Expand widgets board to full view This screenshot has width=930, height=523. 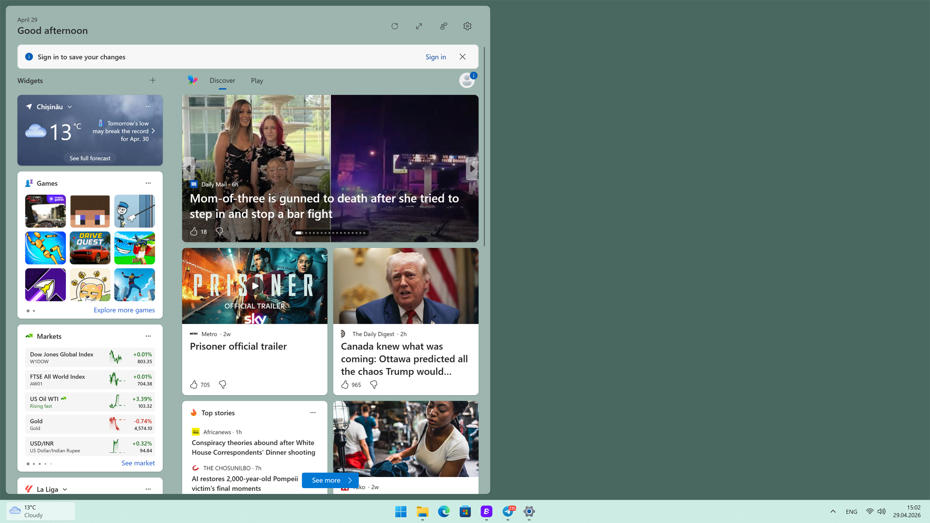pos(419,26)
